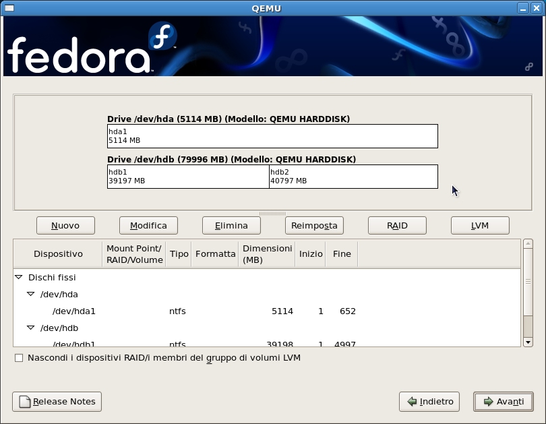
Task: Click the Reimposta button
Action: [x=314, y=226]
